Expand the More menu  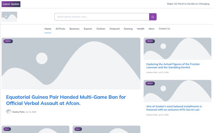tap(151, 29)
